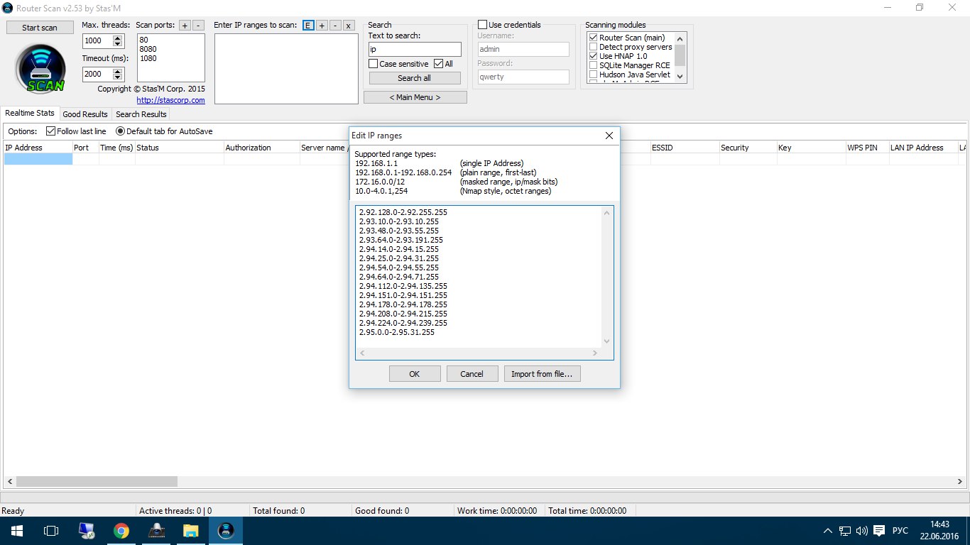This screenshot has height=545, width=970.
Task: Clear IP ranges with x button
Action: [349, 25]
